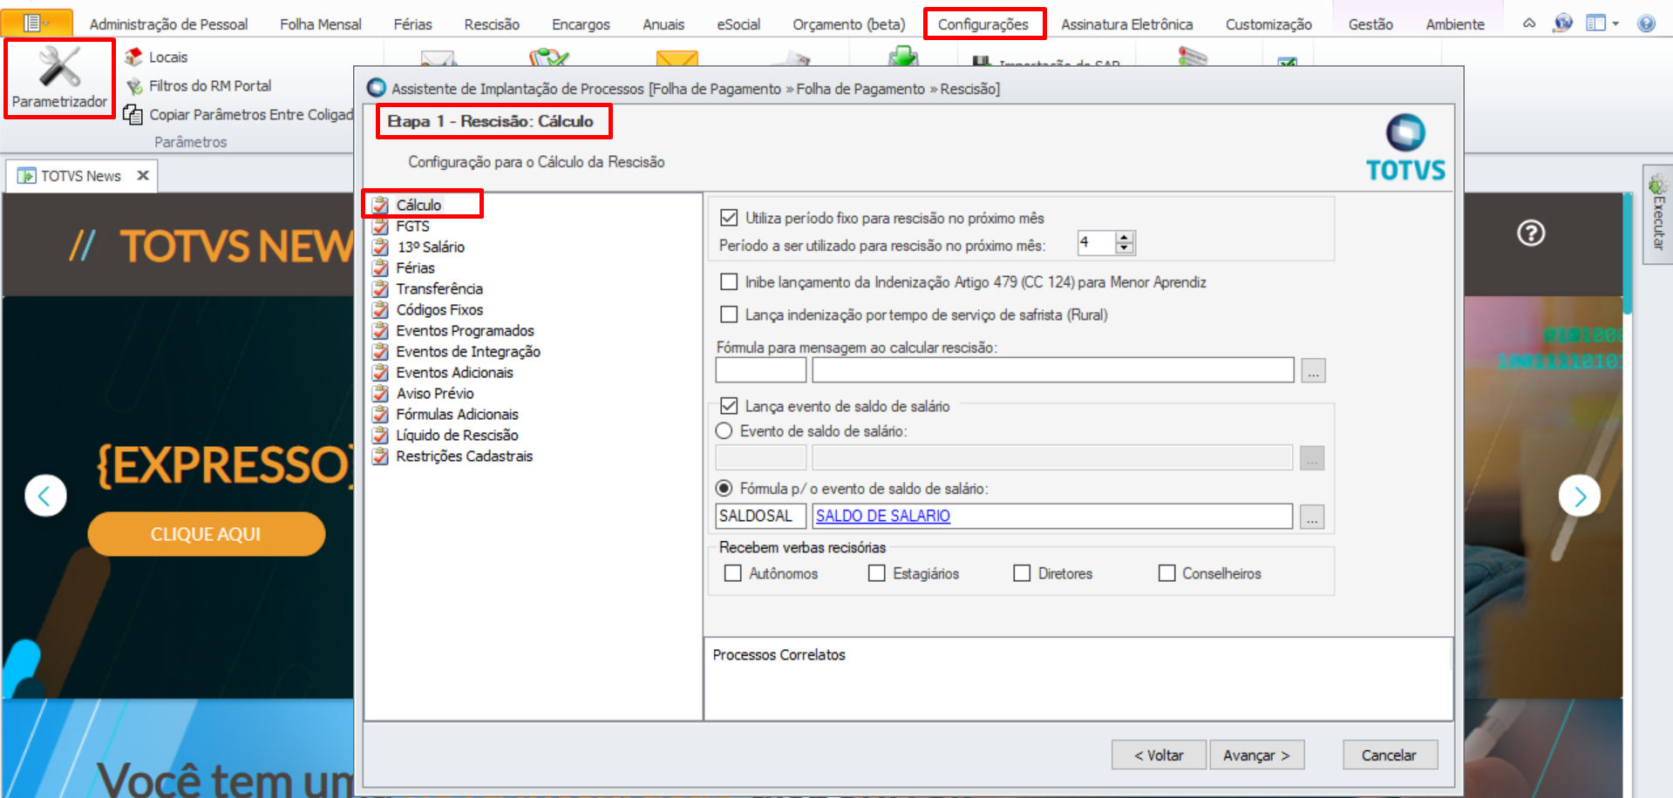The image size is (1673, 798).
Task: Select Fórmula p/ o evento de saldo radio
Action: [724, 489]
